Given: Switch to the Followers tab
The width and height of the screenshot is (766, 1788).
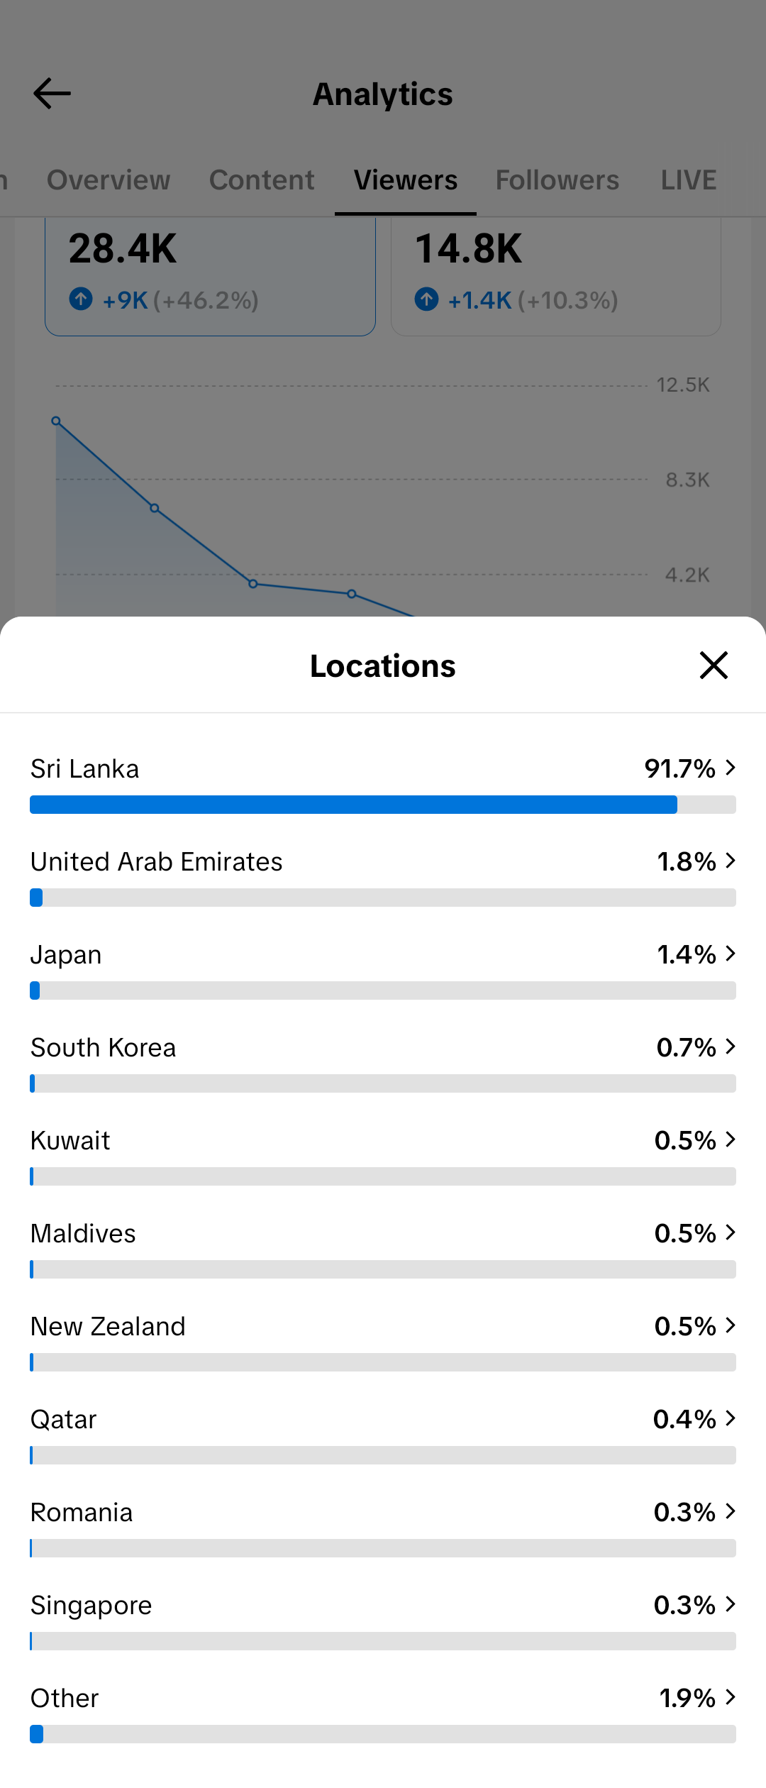Looking at the screenshot, I should click(557, 180).
